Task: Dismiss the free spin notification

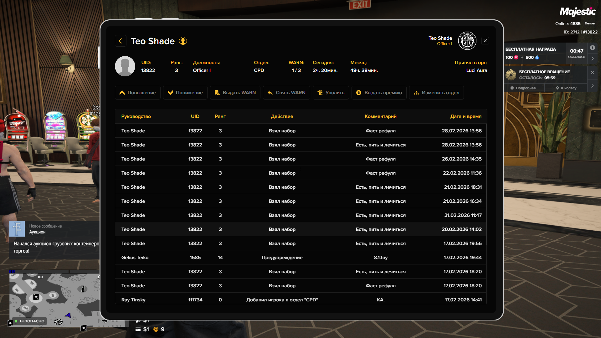Action: coord(592,73)
